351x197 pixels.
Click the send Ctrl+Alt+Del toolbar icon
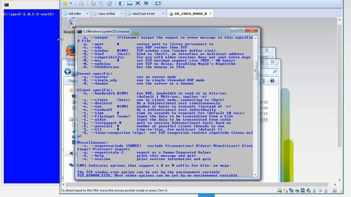81,3
